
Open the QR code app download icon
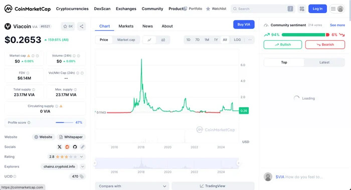point(302,9)
